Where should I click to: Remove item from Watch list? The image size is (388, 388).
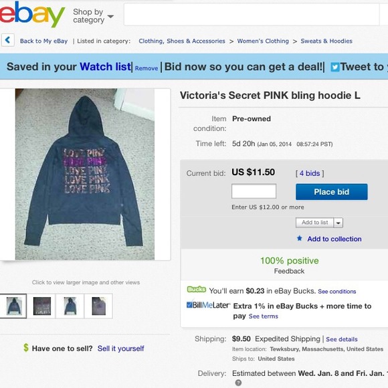click(x=147, y=68)
